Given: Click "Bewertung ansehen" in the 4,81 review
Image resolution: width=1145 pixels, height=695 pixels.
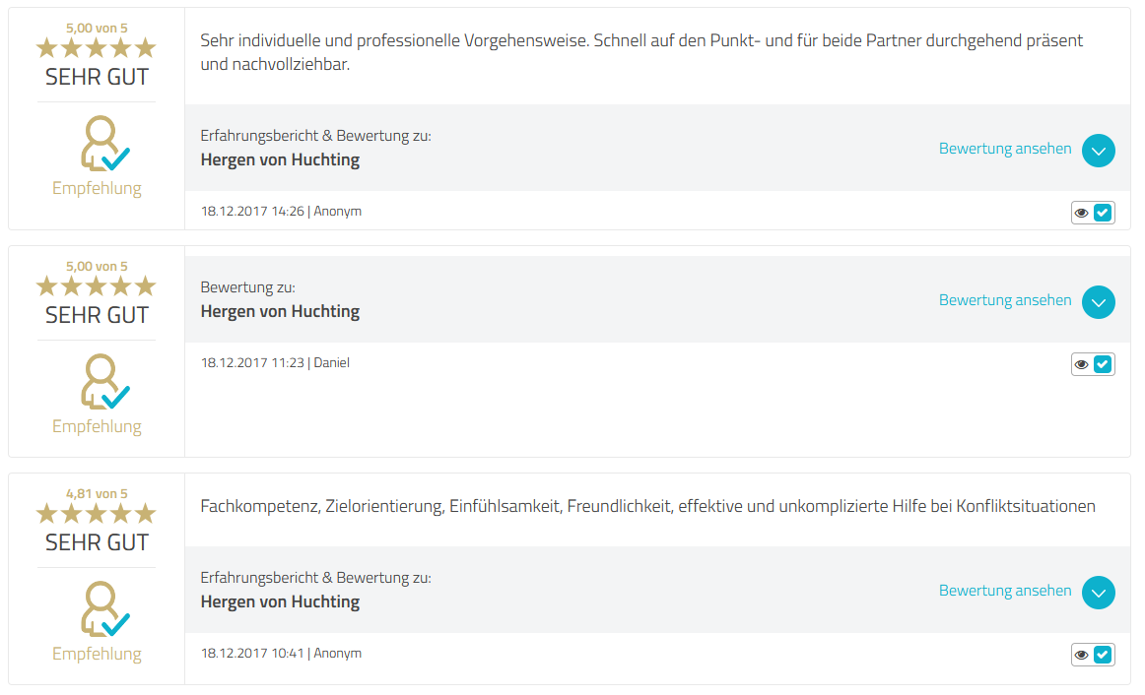Looking at the screenshot, I should click(1005, 591).
